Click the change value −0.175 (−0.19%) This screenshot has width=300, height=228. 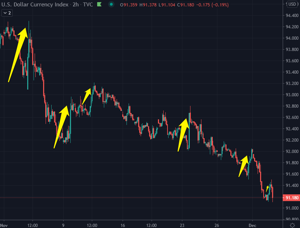[212, 5]
